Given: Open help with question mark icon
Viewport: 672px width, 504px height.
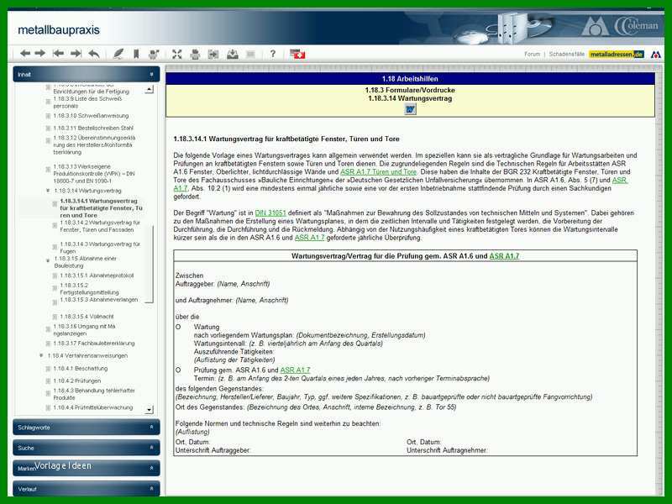Looking at the screenshot, I should (x=272, y=54).
